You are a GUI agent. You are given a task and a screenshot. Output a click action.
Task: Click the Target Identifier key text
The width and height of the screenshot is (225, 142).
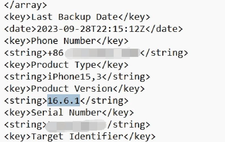77,136
